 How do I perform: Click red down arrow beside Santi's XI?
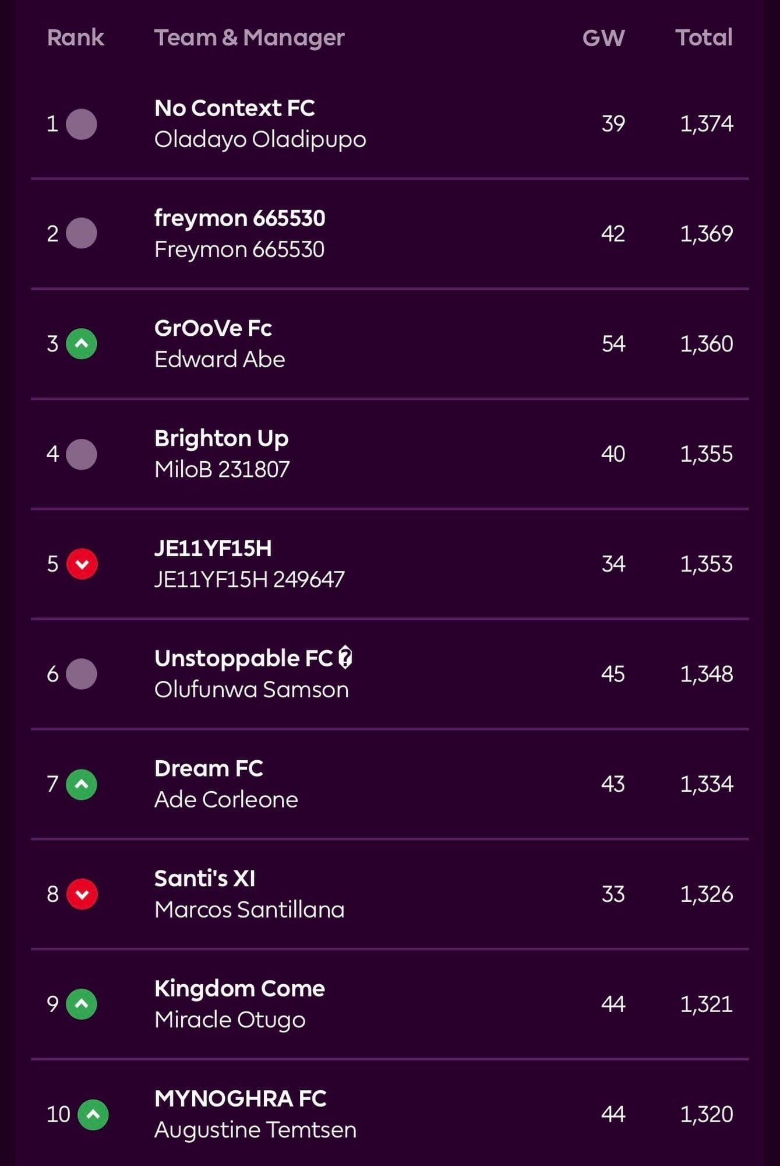pos(82,894)
